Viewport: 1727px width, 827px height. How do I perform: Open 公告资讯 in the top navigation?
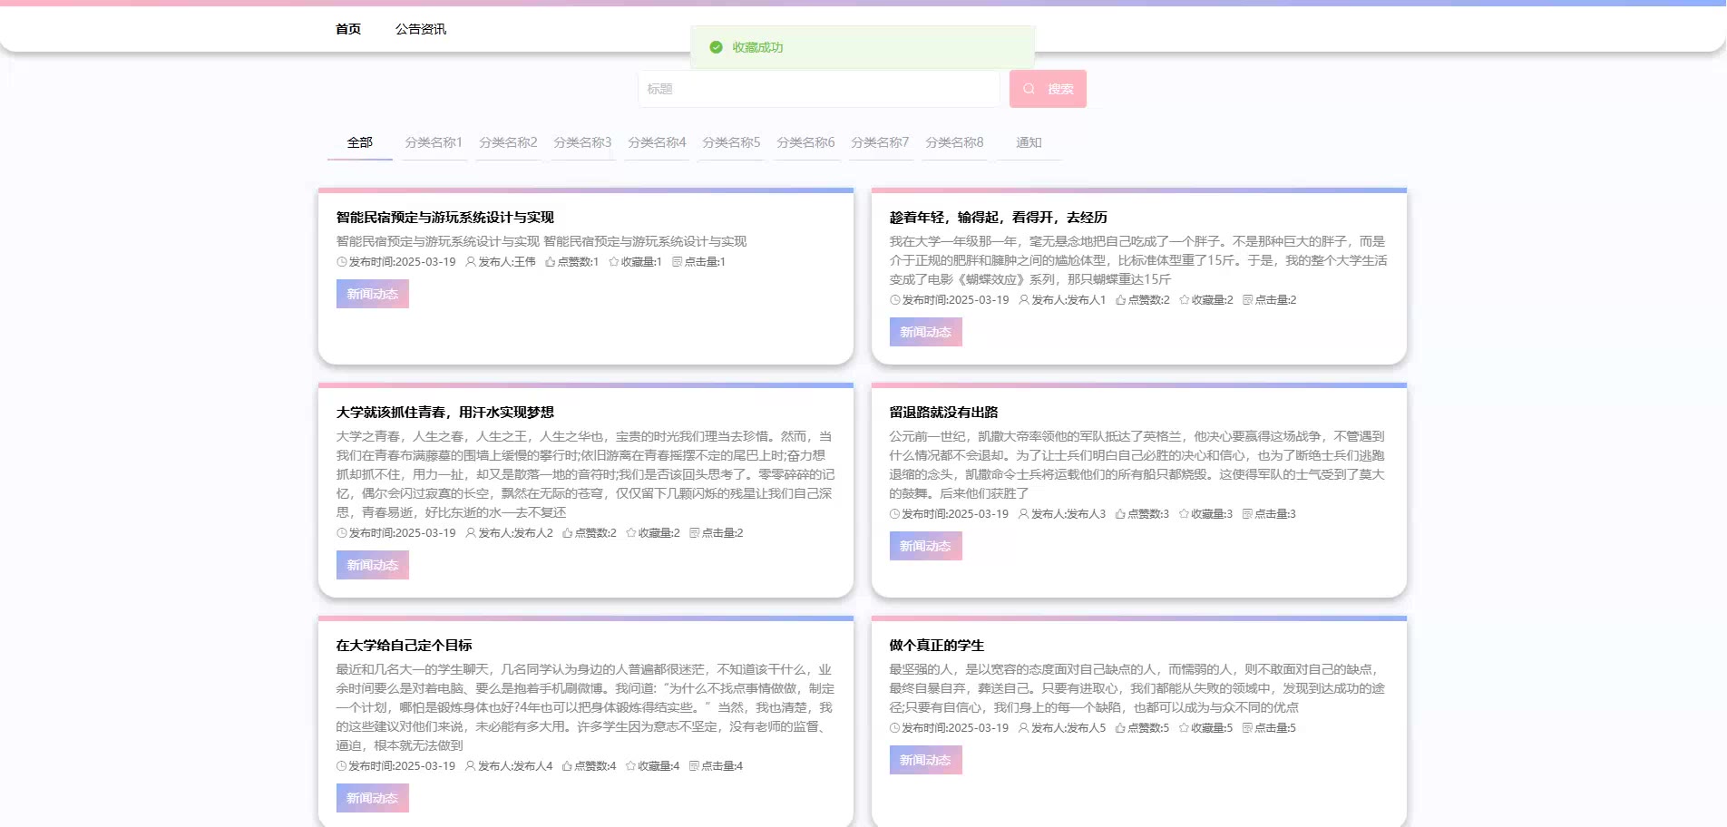[x=421, y=29]
